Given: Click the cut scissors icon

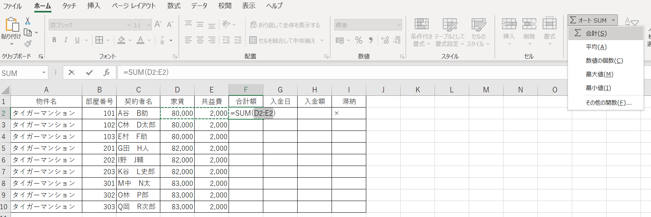Looking at the screenshot, I should (x=28, y=21).
